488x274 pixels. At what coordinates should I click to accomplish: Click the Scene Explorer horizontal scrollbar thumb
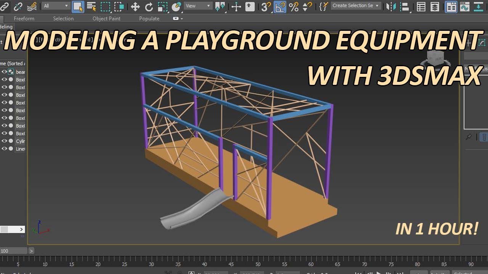(x=4, y=229)
